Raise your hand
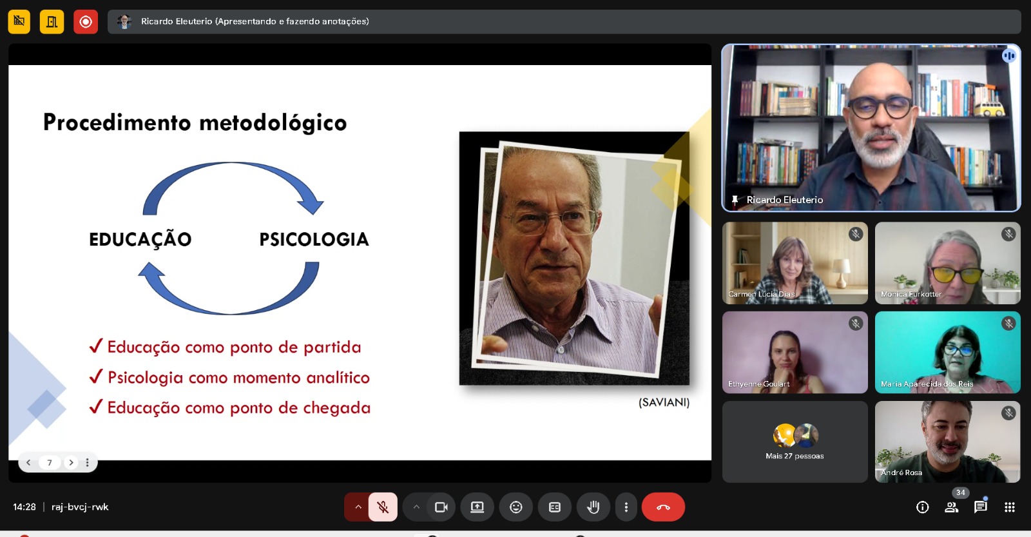Image resolution: width=1031 pixels, height=537 pixels. click(593, 507)
